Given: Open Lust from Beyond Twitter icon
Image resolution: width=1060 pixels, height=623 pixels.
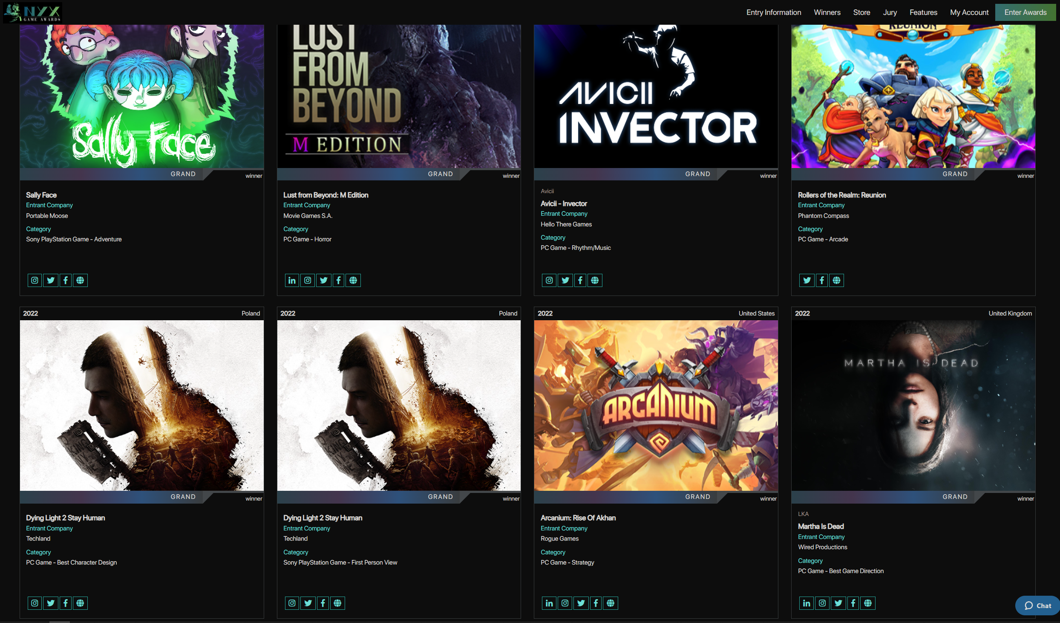Looking at the screenshot, I should tap(324, 280).
